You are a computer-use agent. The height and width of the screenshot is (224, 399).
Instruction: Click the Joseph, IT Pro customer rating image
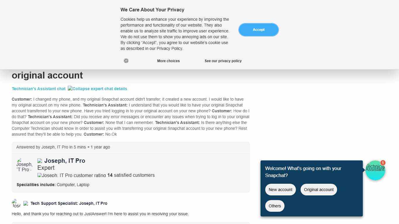72,175
